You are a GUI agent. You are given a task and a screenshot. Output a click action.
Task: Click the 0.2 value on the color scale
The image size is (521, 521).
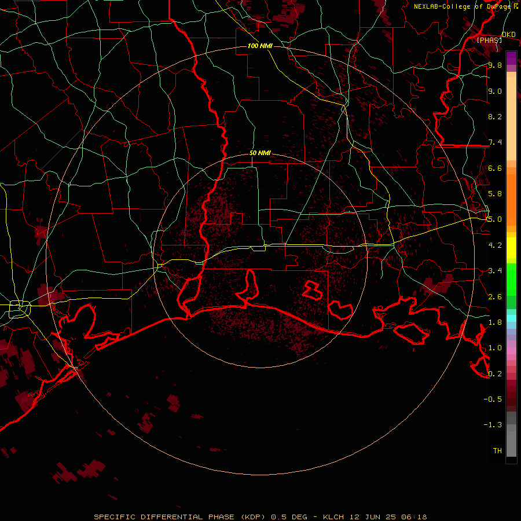tap(495, 374)
